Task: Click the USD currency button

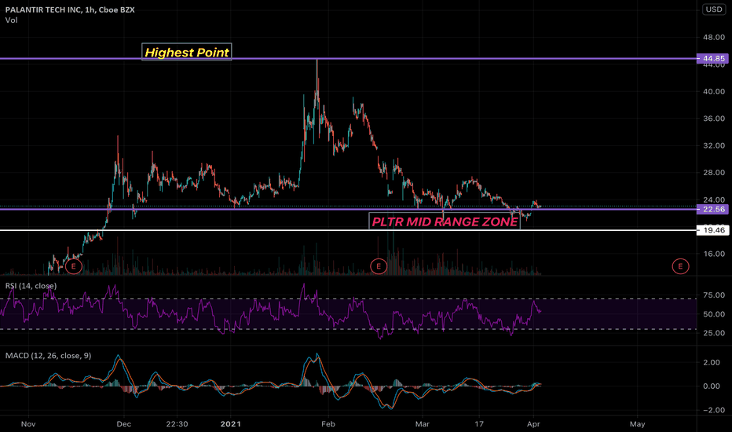Action: pyautogui.click(x=714, y=9)
